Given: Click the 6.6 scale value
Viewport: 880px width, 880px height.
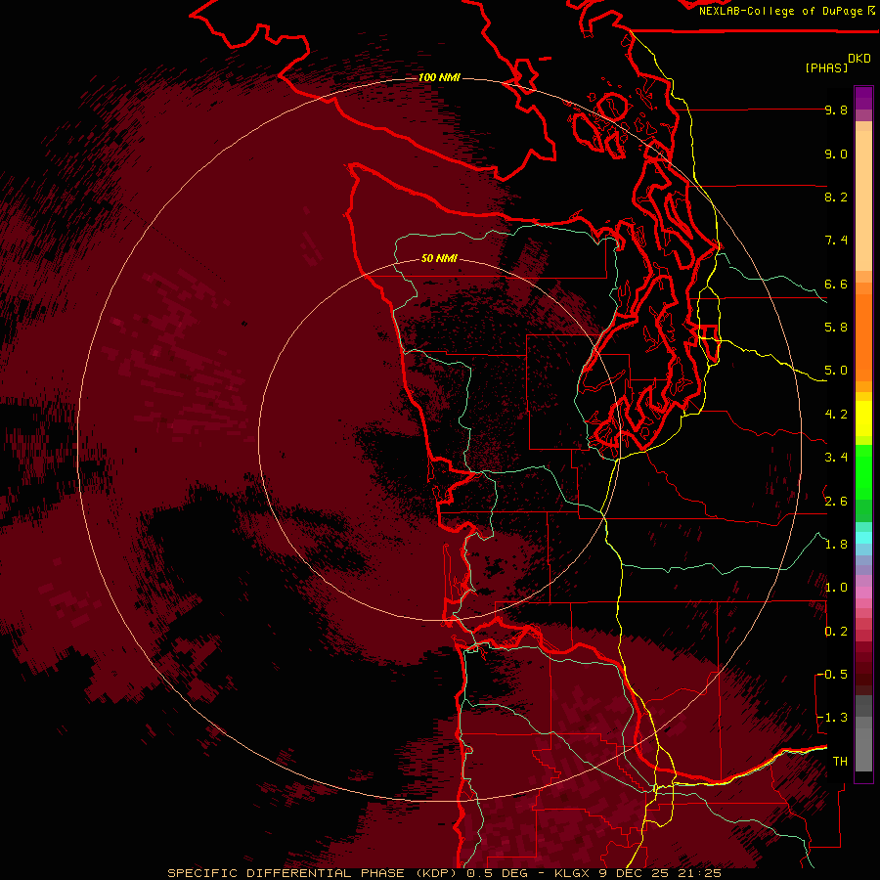Looking at the screenshot, I should pyautogui.click(x=836, y=284).
